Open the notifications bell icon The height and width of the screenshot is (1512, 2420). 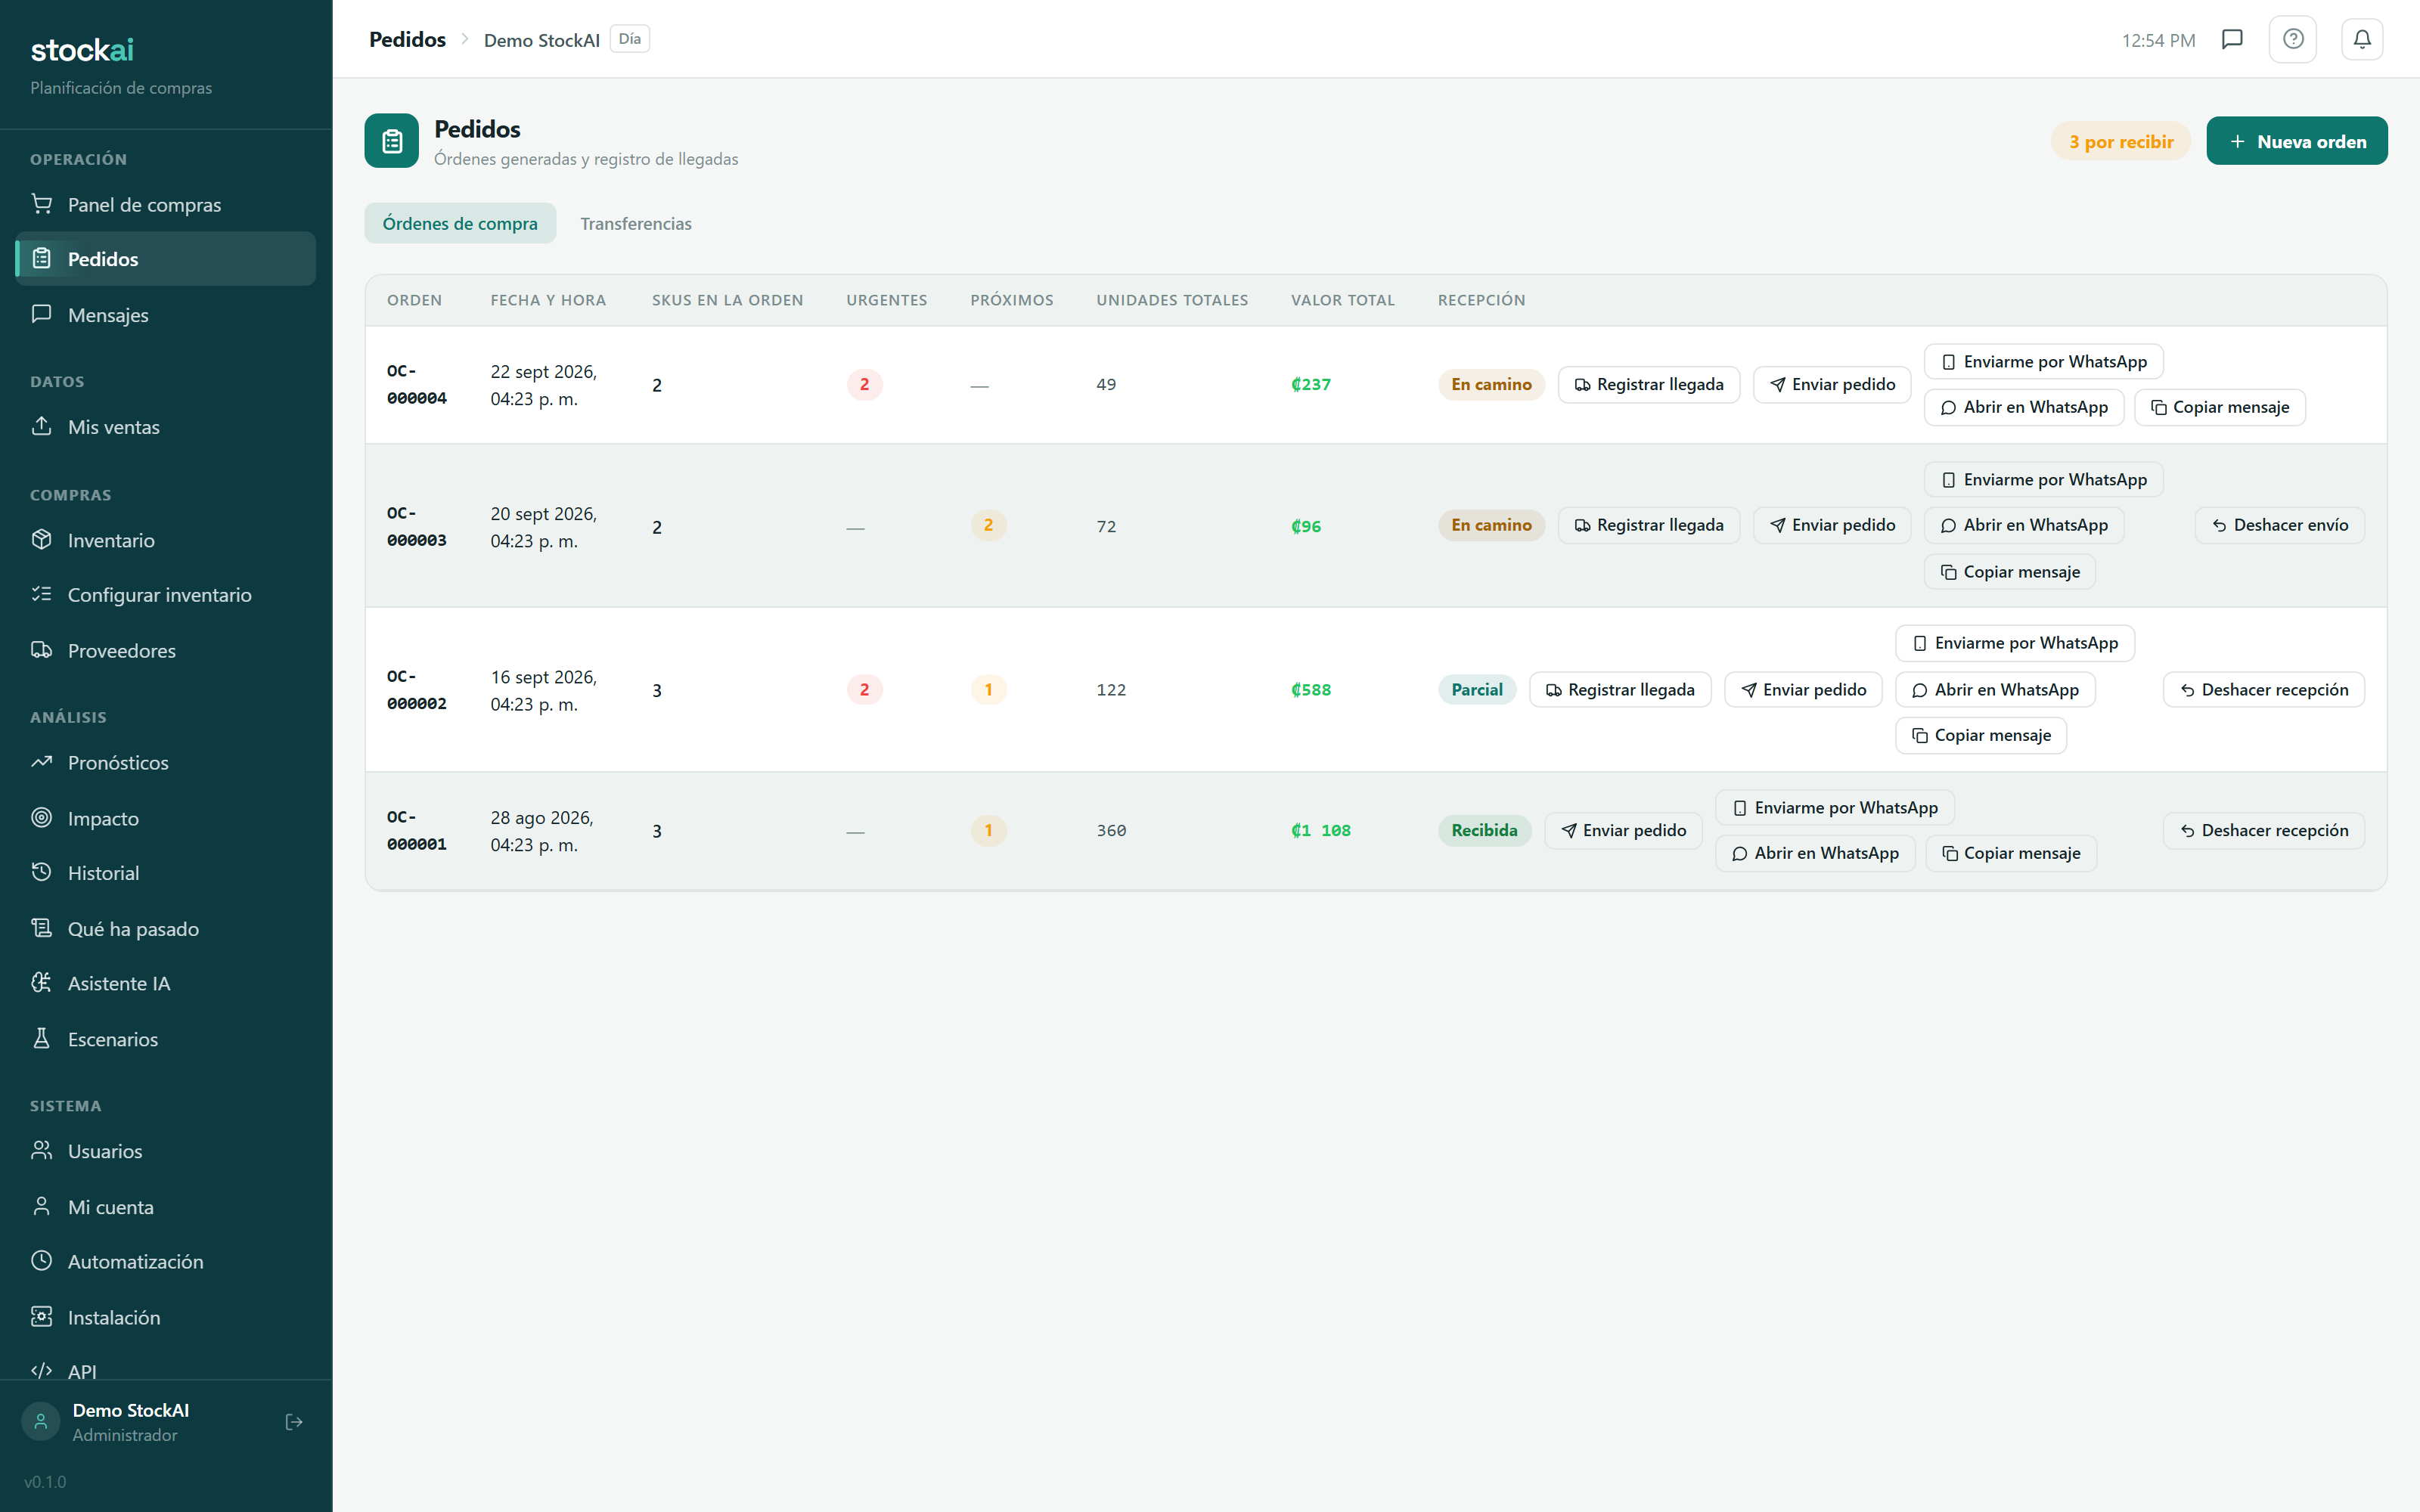pos(2362,39)
